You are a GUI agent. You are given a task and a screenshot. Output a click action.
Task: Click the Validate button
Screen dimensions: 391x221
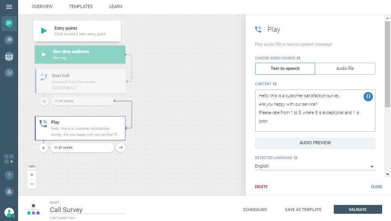click(358, 209)
